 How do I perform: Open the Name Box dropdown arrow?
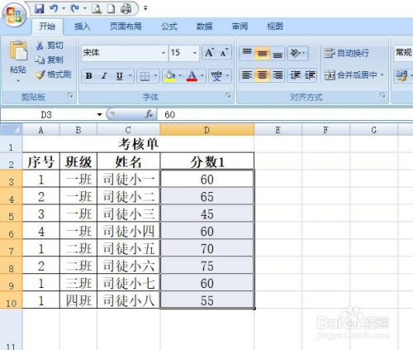click(x=99, y=114)
